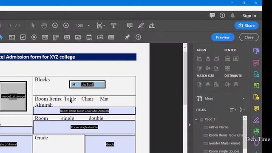Select the Highlight pen tool

tap(141, 25)
